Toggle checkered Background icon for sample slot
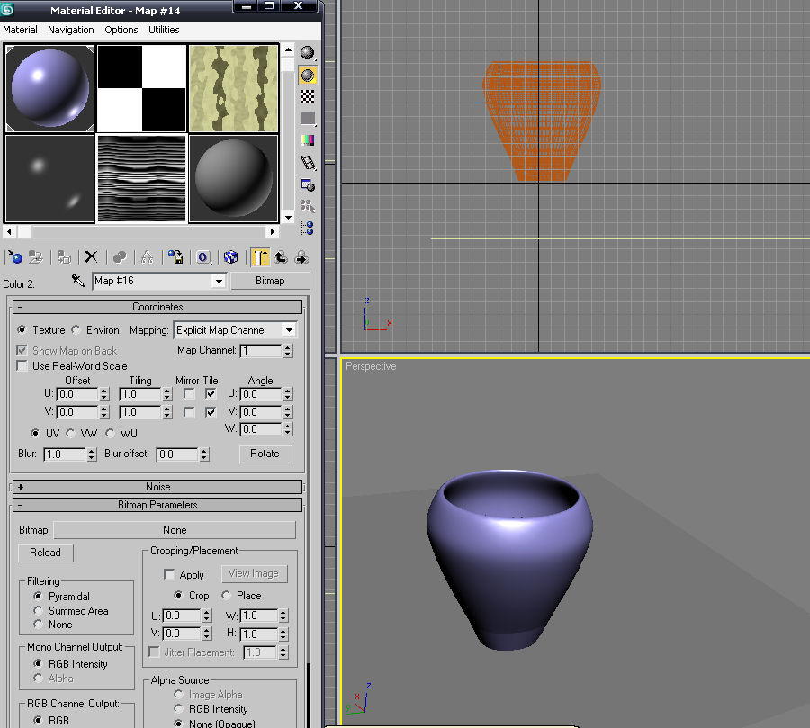This screenshot has width=810, height=728. click(308, 96)
